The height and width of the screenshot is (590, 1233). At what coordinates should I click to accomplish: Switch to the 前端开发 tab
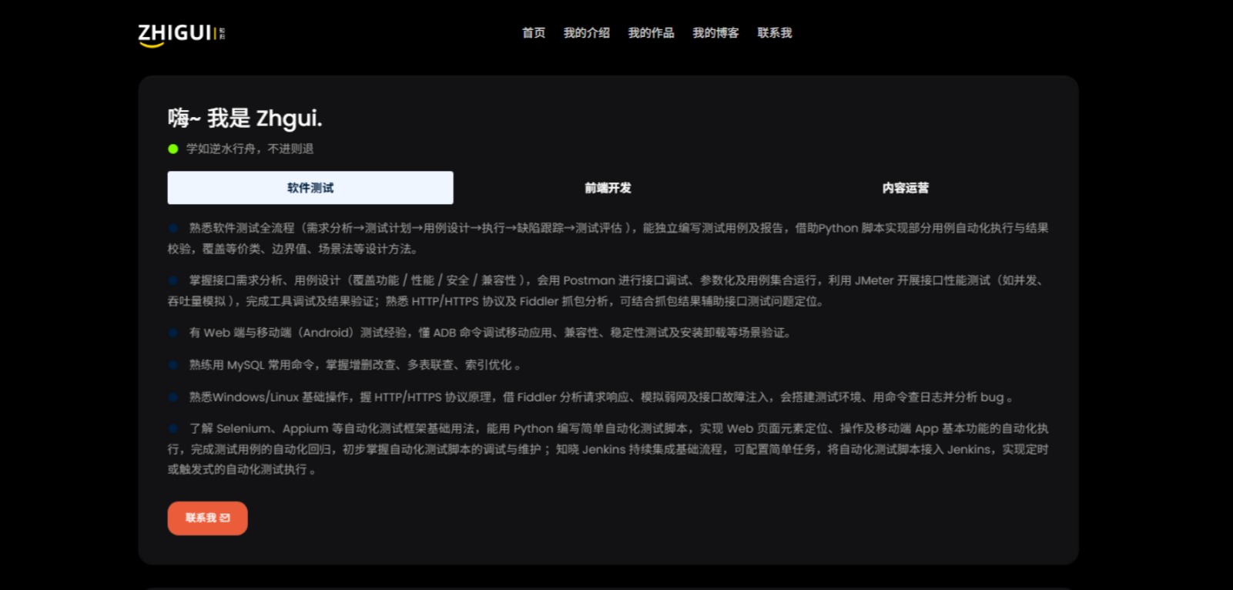(608, 188)
